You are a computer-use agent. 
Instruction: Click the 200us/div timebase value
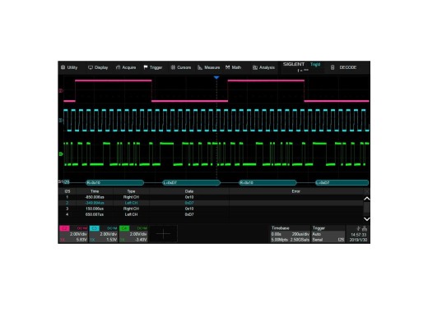coord(300,234)
